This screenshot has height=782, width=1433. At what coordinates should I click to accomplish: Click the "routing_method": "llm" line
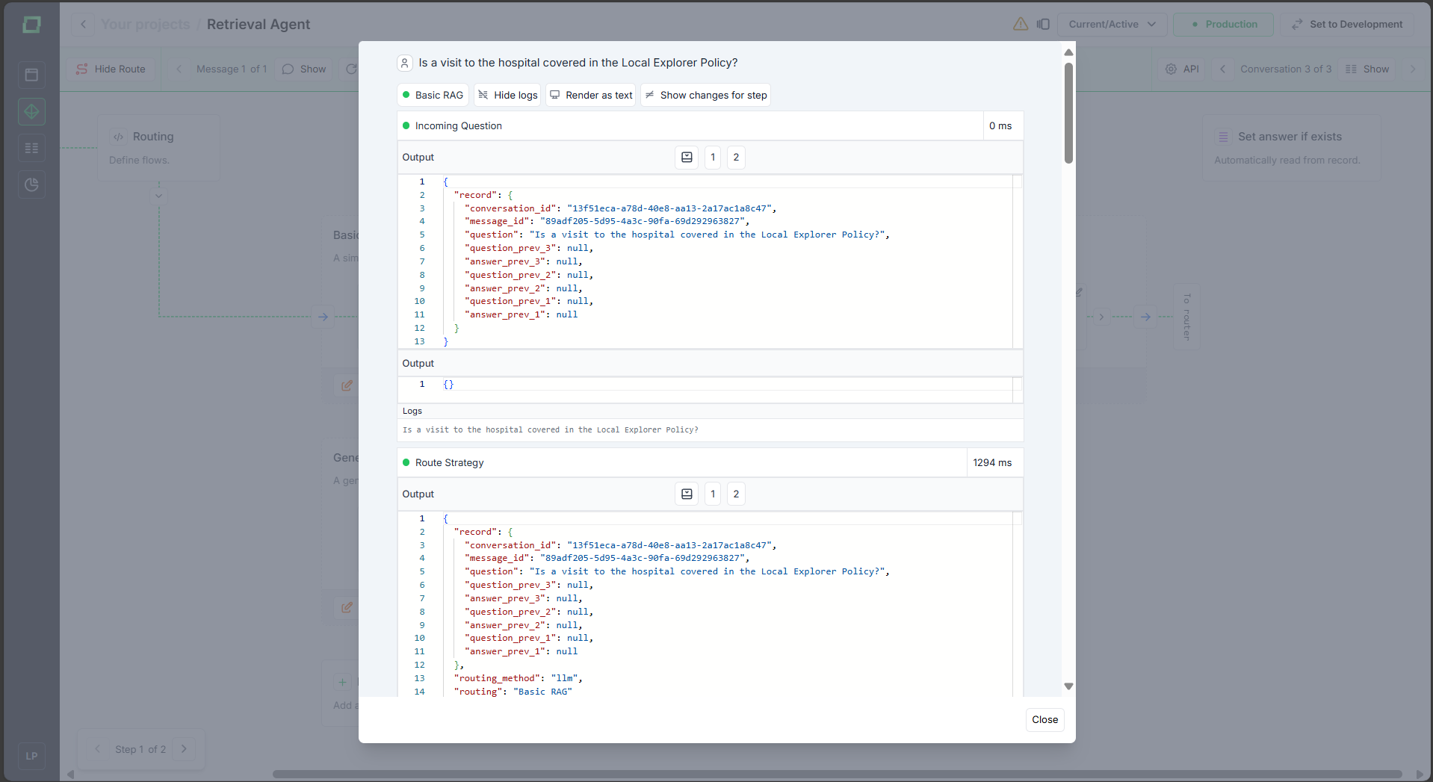click(x=518, y=678)
